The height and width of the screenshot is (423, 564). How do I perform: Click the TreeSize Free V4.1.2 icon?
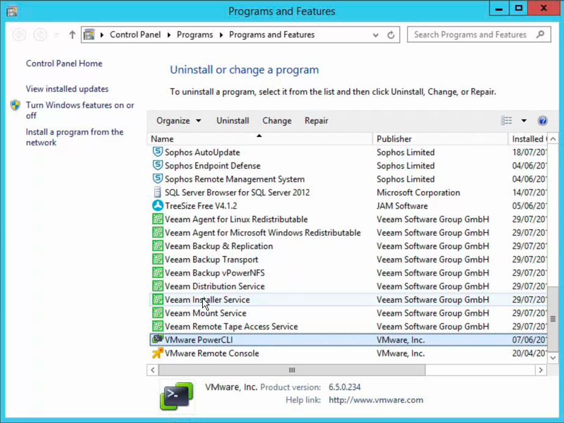[157, 206]
